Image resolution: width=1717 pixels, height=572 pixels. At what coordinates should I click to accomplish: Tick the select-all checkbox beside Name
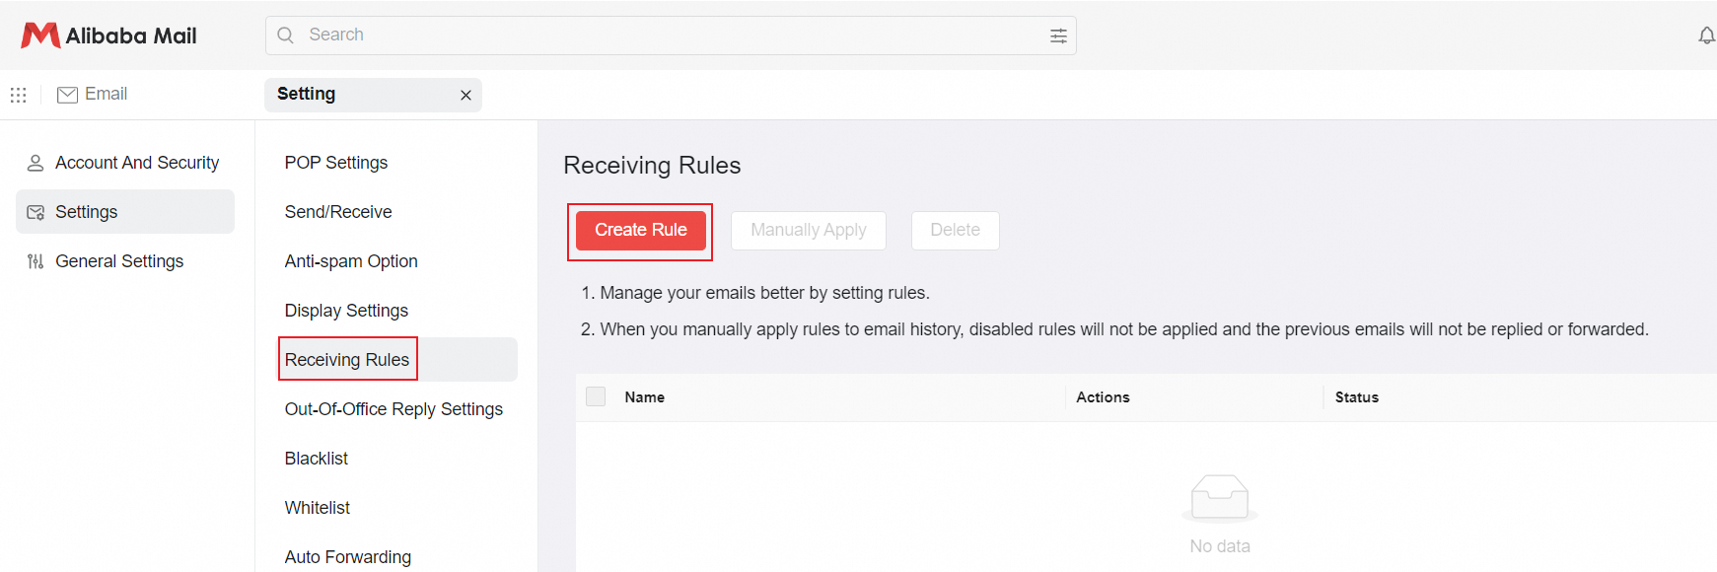(x=596, y=396)
